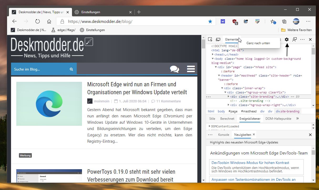Collapse the body element node

[213, 59]
